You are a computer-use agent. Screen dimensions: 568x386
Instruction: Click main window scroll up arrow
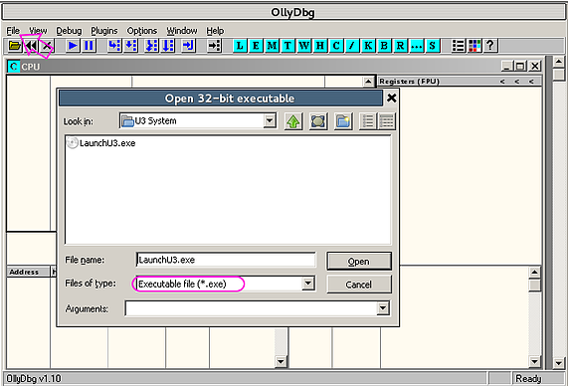coord(559,62)
